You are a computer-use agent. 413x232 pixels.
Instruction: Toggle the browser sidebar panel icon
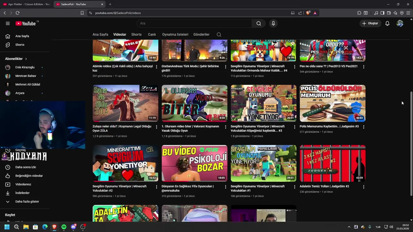pyautogui.click(x=382, y=13)
